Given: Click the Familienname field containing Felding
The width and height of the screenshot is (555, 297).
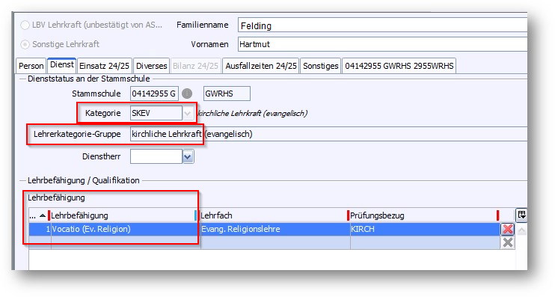Looking at the screenshot, I should 382,26.
